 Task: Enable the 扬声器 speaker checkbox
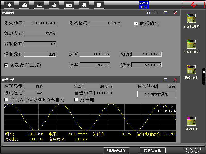tap(76, 100)
